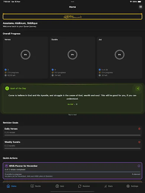
Task: Click the '0 of 30' Juz count
Action: [105, 70]
